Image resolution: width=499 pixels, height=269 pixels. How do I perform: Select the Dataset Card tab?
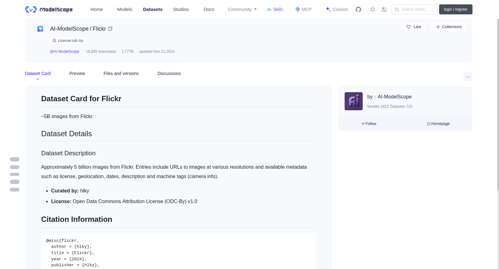[38, 73]
